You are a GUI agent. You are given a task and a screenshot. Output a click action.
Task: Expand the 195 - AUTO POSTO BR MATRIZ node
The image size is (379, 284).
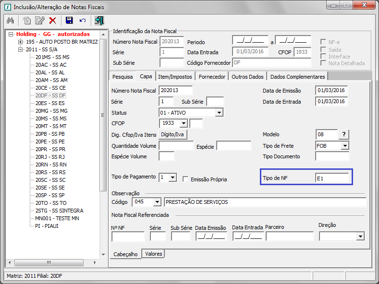[x=21, y=42]
